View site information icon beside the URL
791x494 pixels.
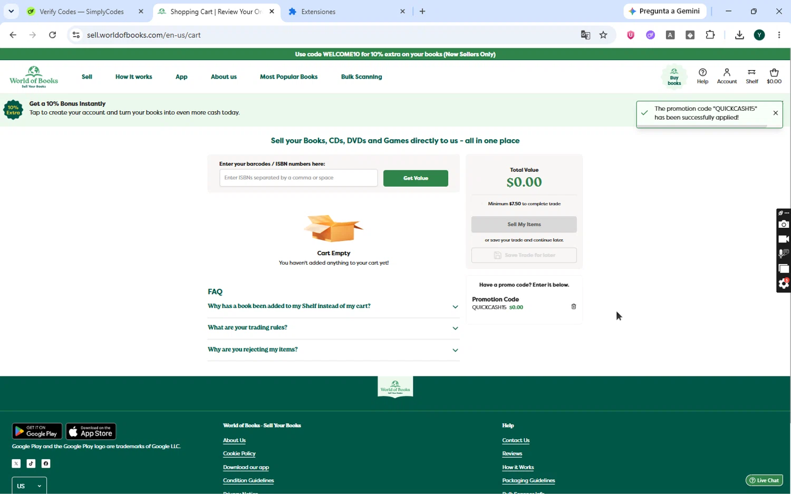[x=76, y=35]
